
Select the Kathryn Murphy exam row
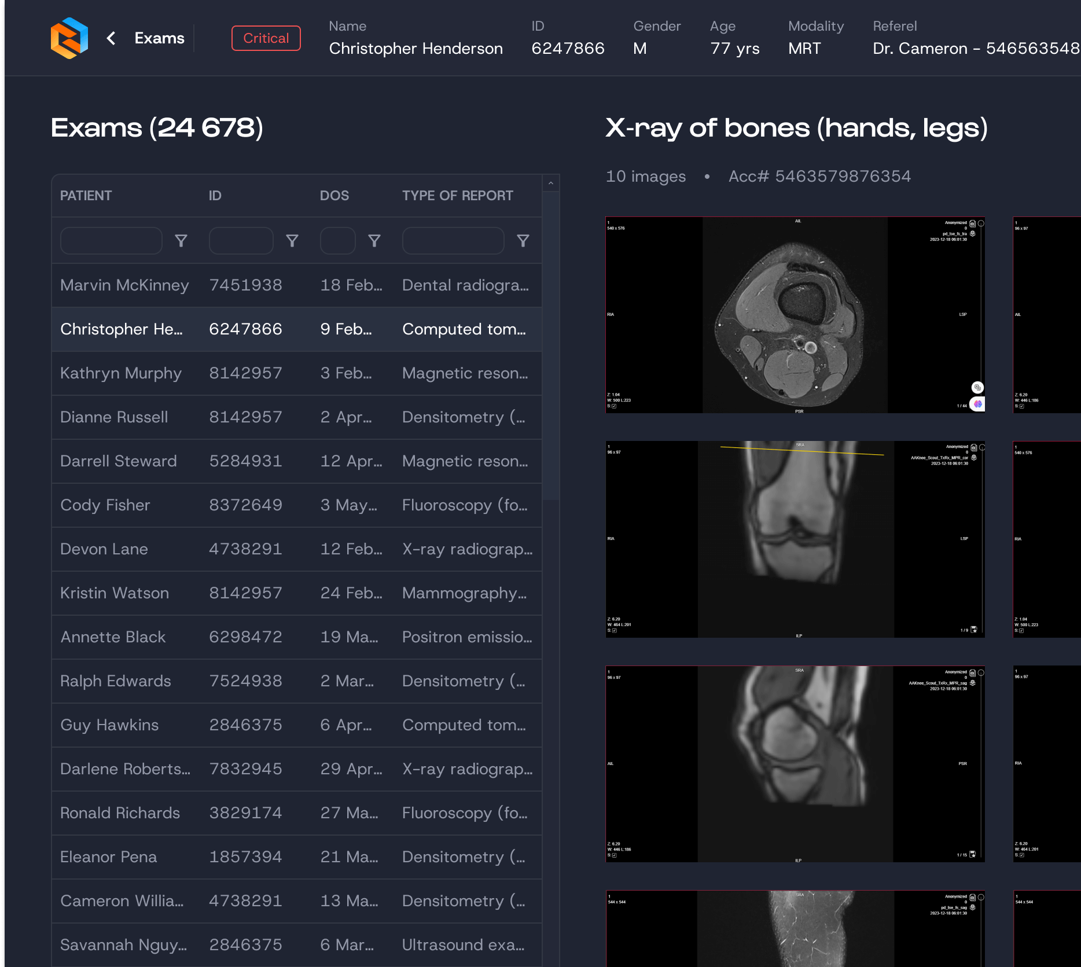coord(296,373)
